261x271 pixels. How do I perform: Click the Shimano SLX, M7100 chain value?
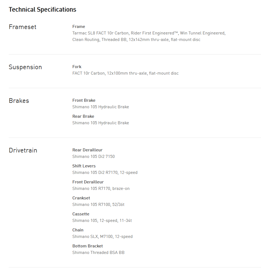click(102, 237)
